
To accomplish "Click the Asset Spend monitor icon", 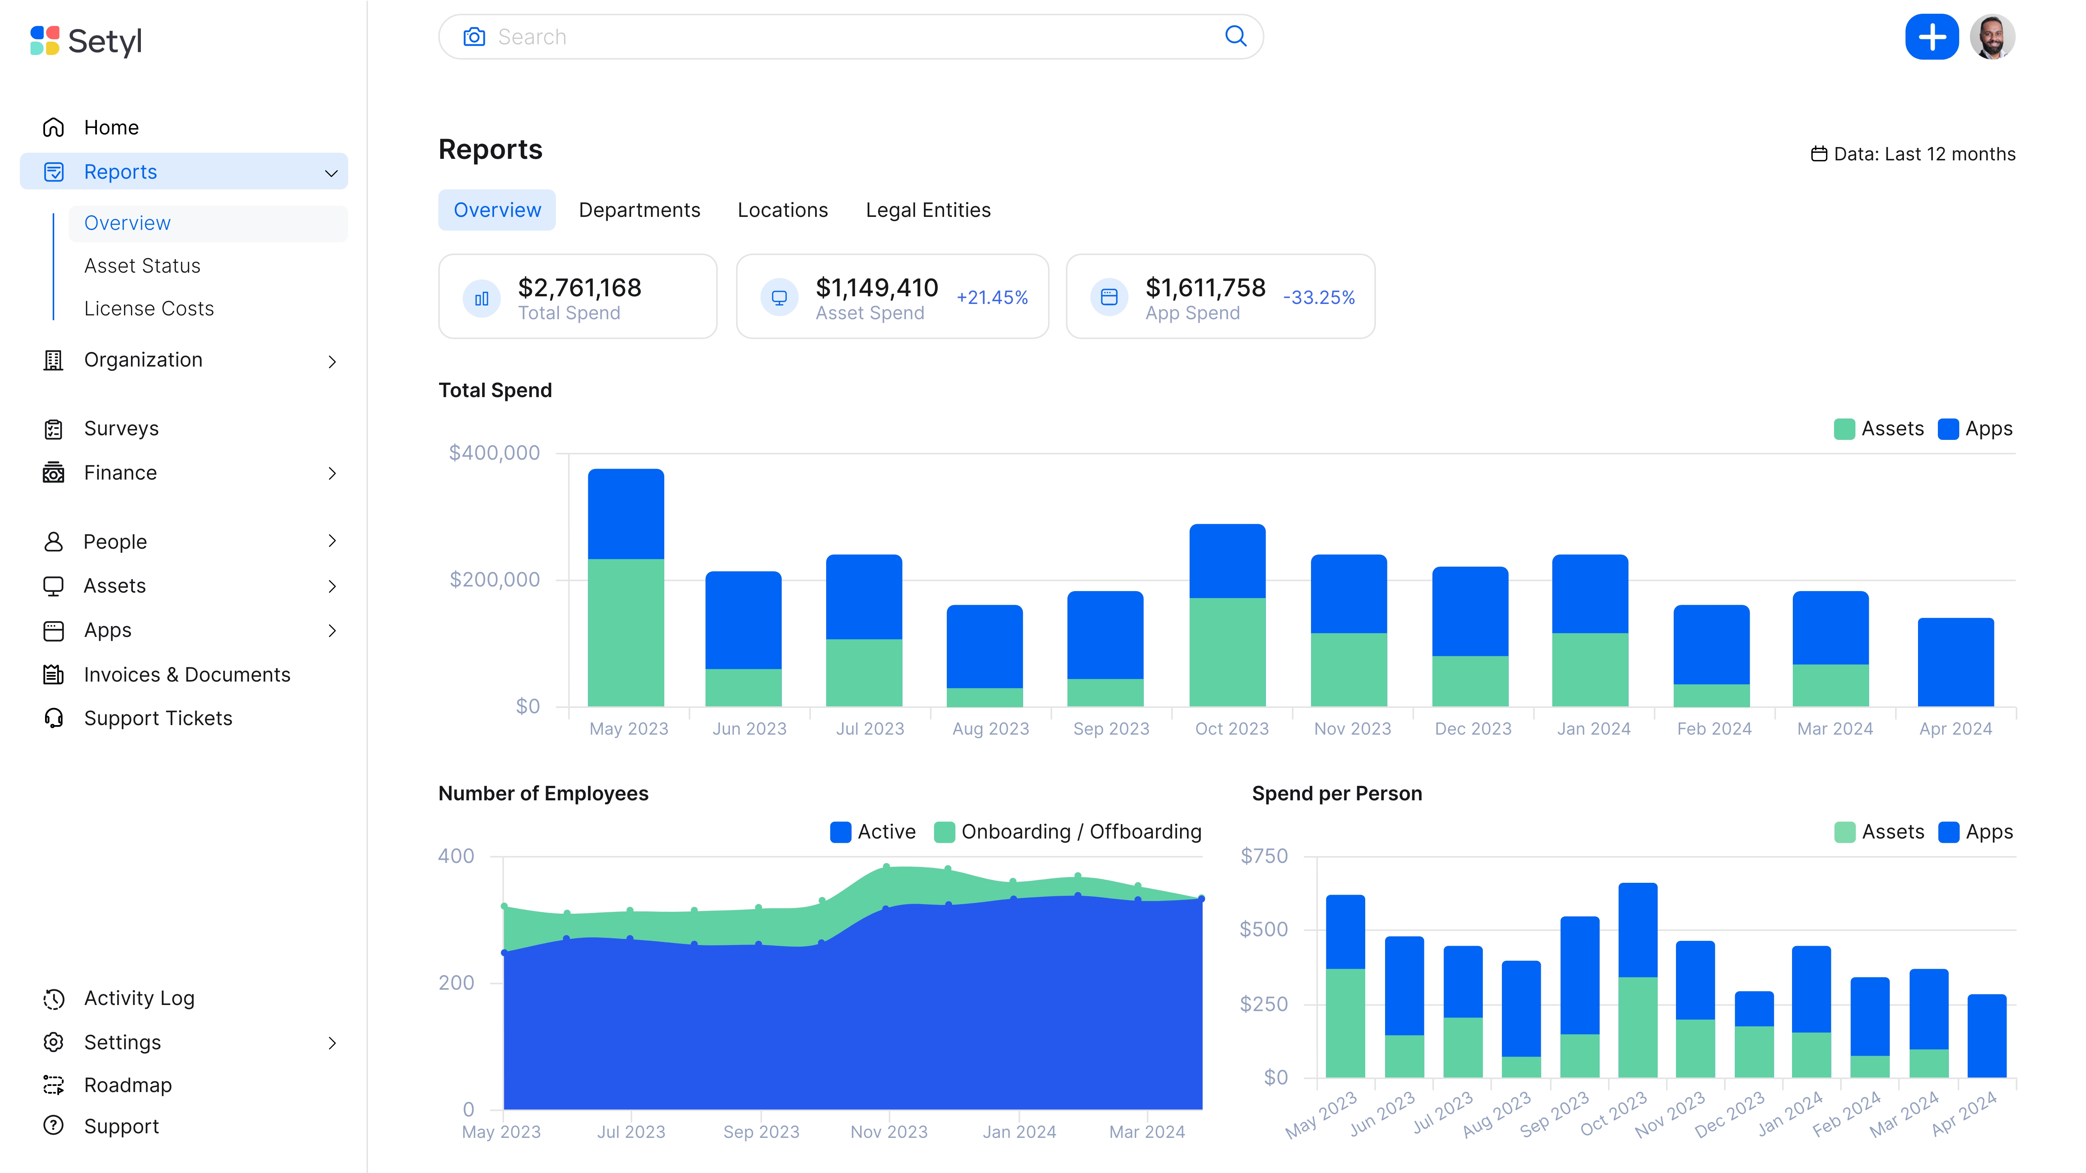I will 779,296.
